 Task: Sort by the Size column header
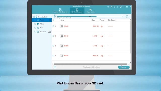point(93,20)
